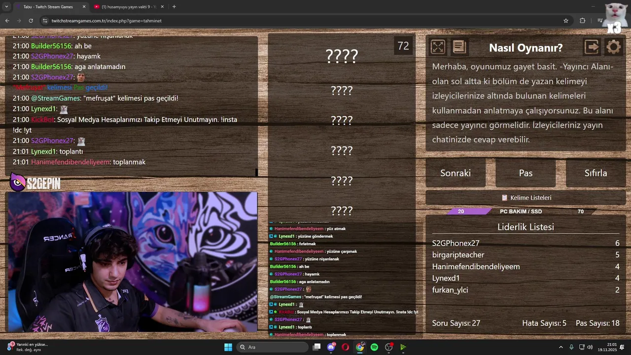The height and width of the screenshot is (355, 631).
Task: Open Spotify from taskbar
Action: 374,347
